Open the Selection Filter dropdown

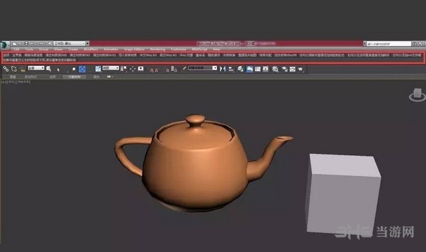click(x=36, y=68)
